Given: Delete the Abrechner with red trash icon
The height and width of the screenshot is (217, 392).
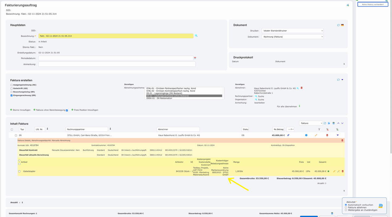Looking at the screenshot, I should 302,88.
